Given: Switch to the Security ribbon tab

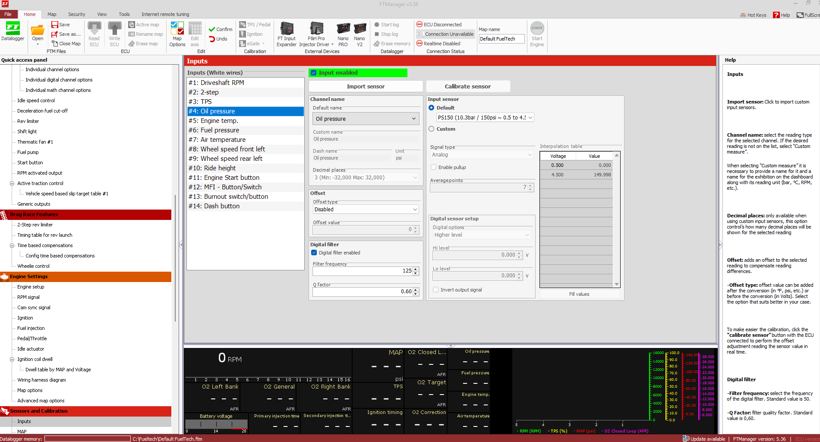Looking at the screenshot, I should pyautogui.click(x=76, y=14).
